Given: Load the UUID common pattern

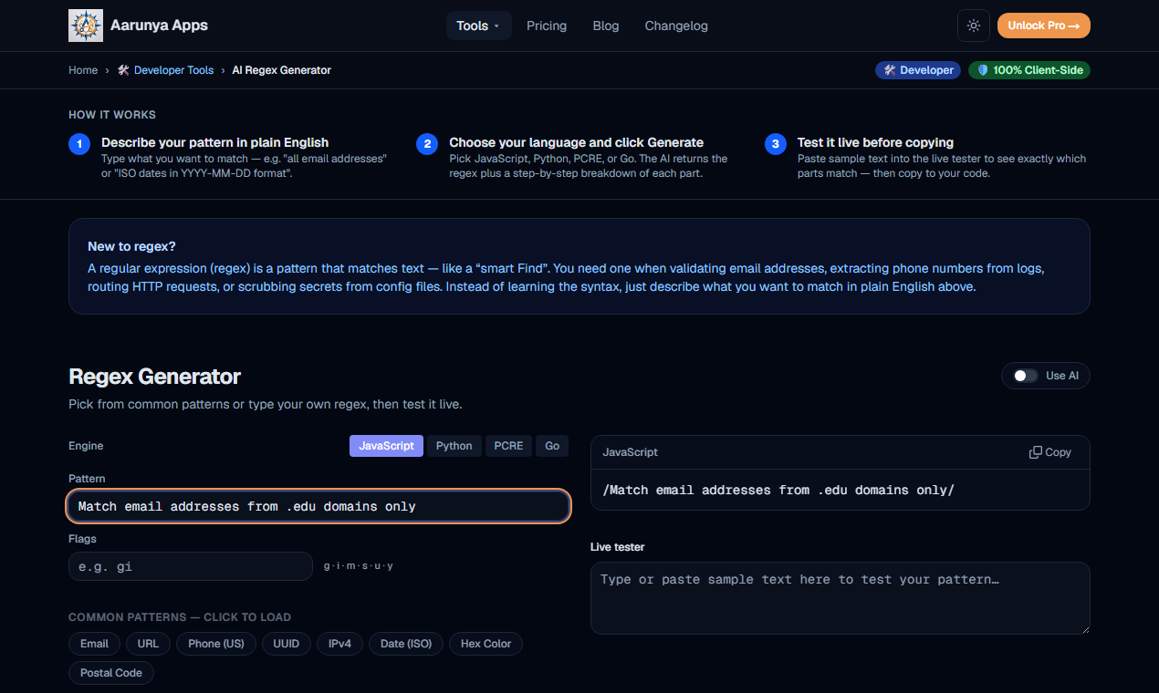Looking at the screenshot, I should pos(287,644).
